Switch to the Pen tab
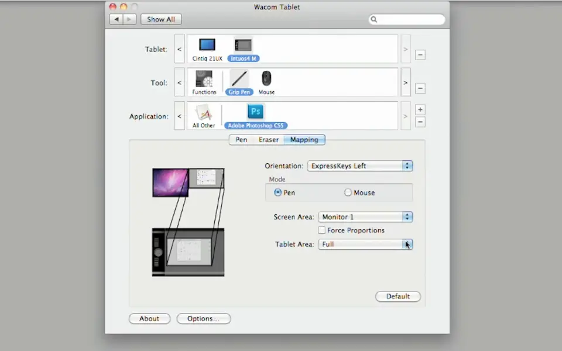562x351 pixels. (x=241, y=140)
